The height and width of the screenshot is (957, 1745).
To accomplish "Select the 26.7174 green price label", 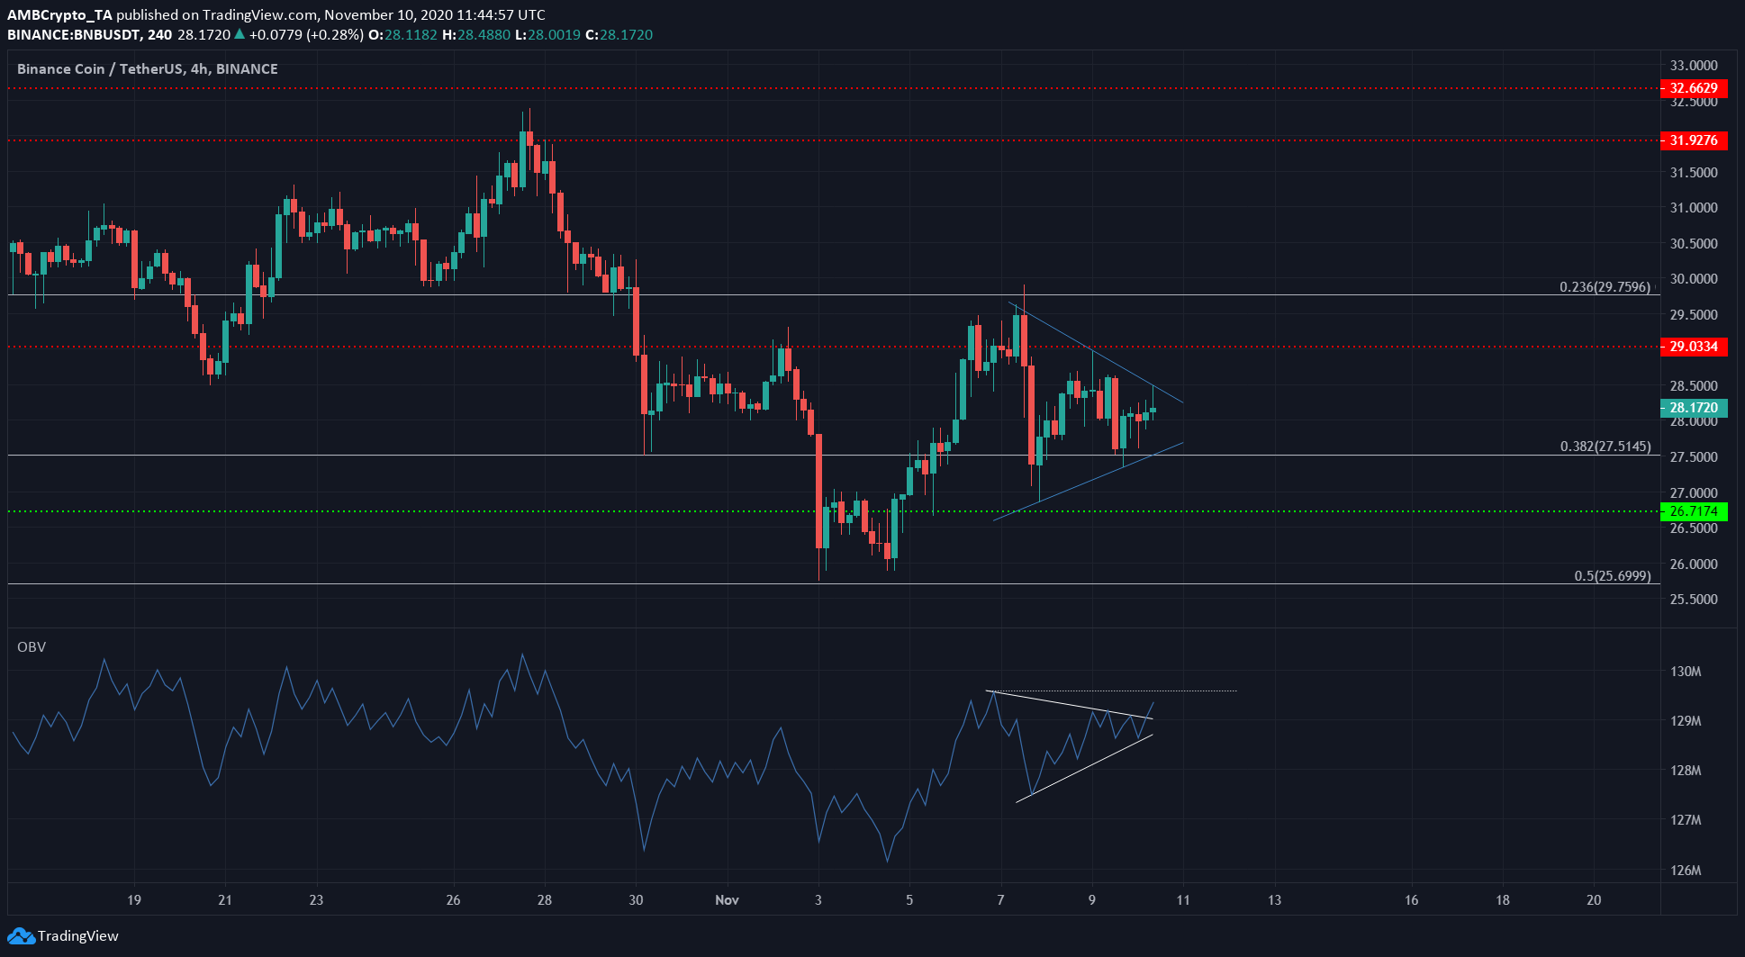I will point(1694,511).
